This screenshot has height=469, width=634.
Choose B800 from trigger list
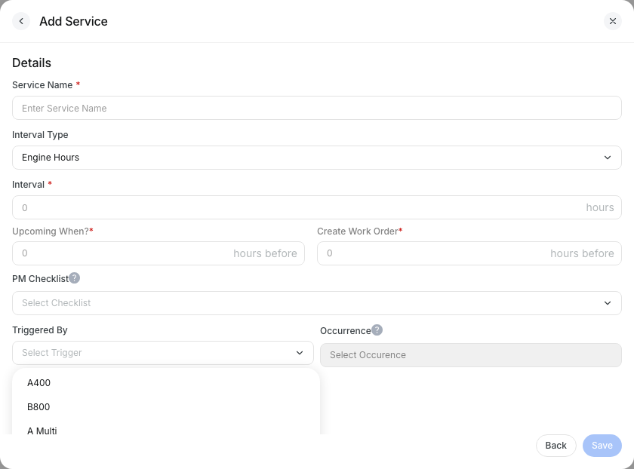[166, 406]
